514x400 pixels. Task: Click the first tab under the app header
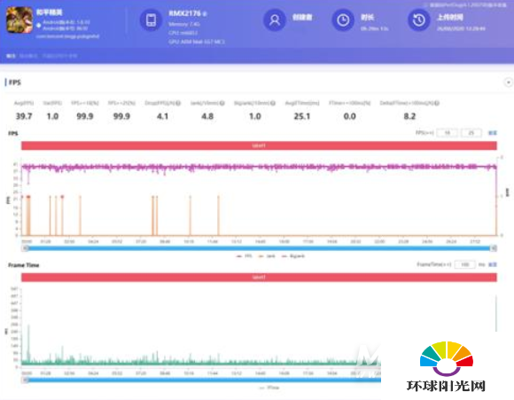(x=11, y=56)
